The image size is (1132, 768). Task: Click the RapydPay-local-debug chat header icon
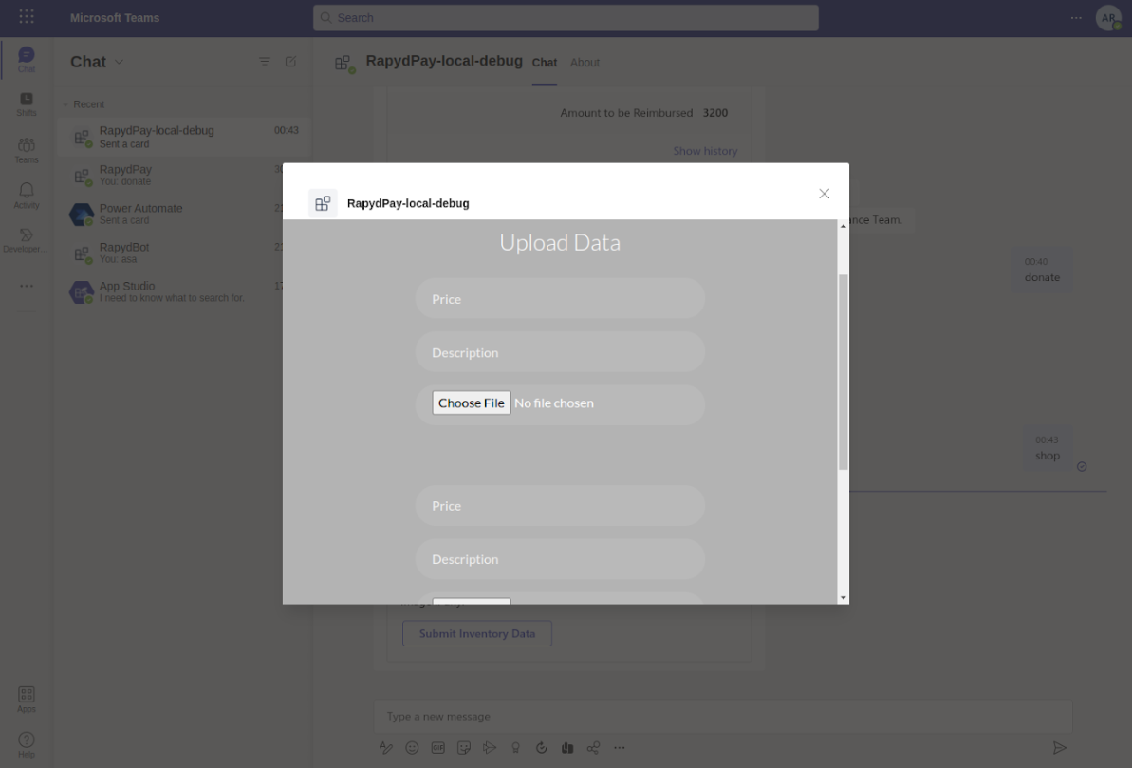(344, 64)
